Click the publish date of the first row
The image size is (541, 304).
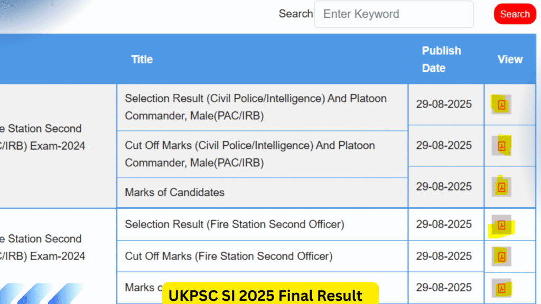coord(444,104)
